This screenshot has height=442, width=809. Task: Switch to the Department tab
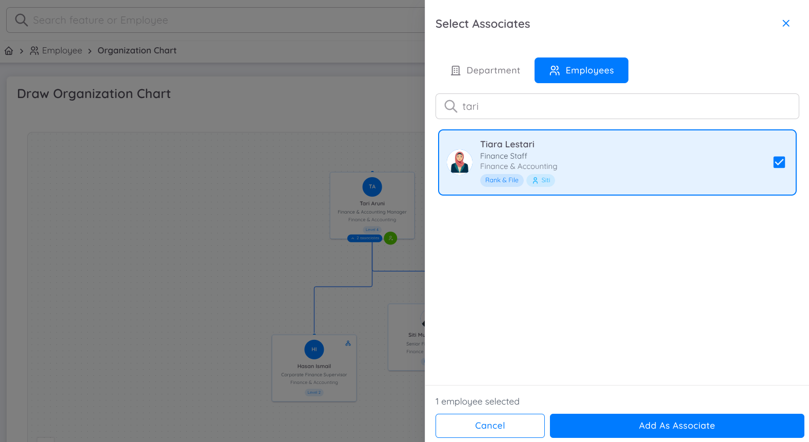485,70
